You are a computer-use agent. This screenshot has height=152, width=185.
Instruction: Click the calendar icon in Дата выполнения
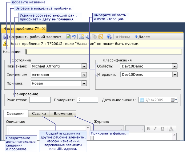172,100
